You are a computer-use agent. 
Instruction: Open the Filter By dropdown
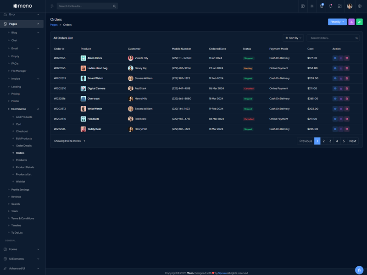point(337,22)
